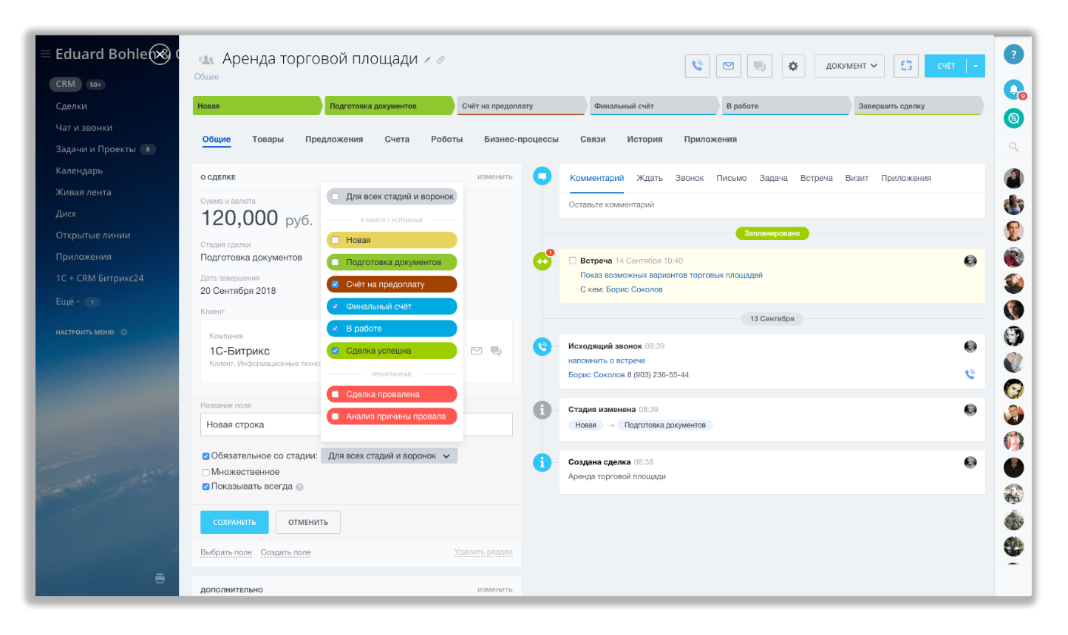
Task: Click the chat bubbles icon in header
Action: tap(759, 66)
